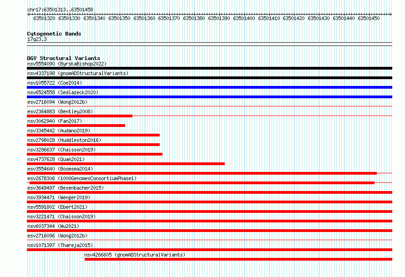Click the right arrow end of ruler
This screenshot has height=277, width=405.
[391, 14]
